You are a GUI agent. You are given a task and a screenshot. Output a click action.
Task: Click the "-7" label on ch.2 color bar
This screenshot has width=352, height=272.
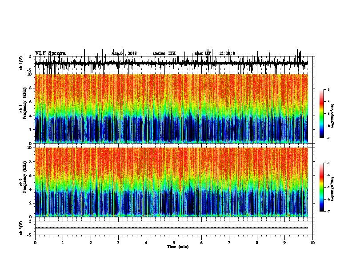click(328, 211)
